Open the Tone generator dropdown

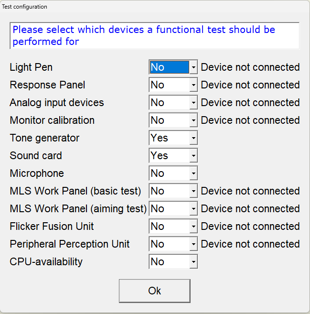(193, 138)
